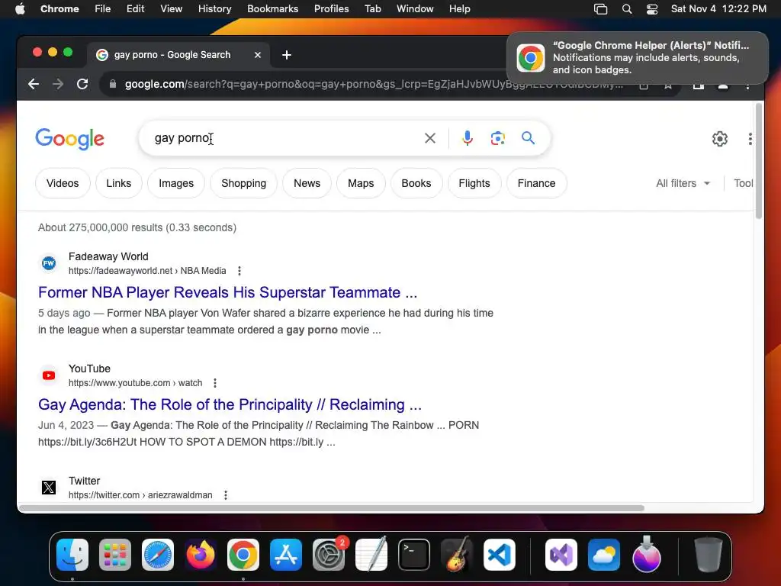Click the vertical page scrollbar
Viewport: 781px width, 586px height.
759,160
